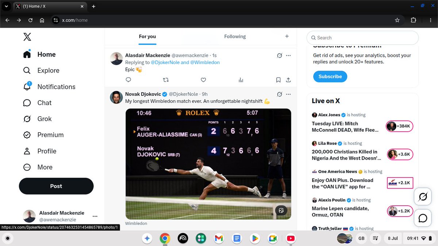The height and width of the screenshot is (246, 438).
Task: Click the x.com/home address bar
Action: 226,20
